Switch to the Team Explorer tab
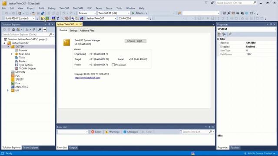 point(30,148)
